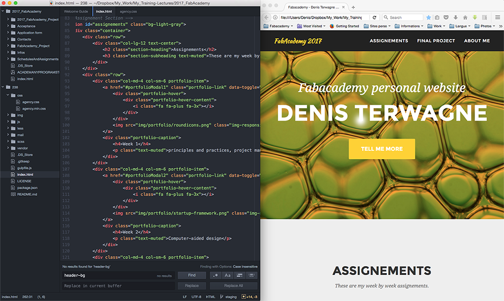The image size is (504, 301).
Task: Open site information icon in URL bar
Action: tap(275, 17)
